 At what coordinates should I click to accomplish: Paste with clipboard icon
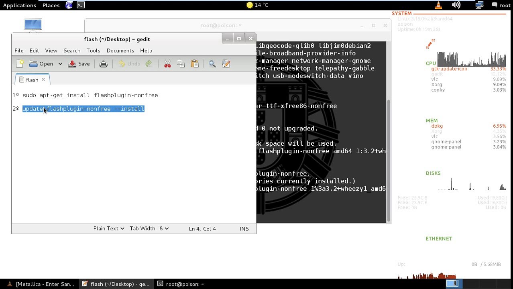point(195,64)
